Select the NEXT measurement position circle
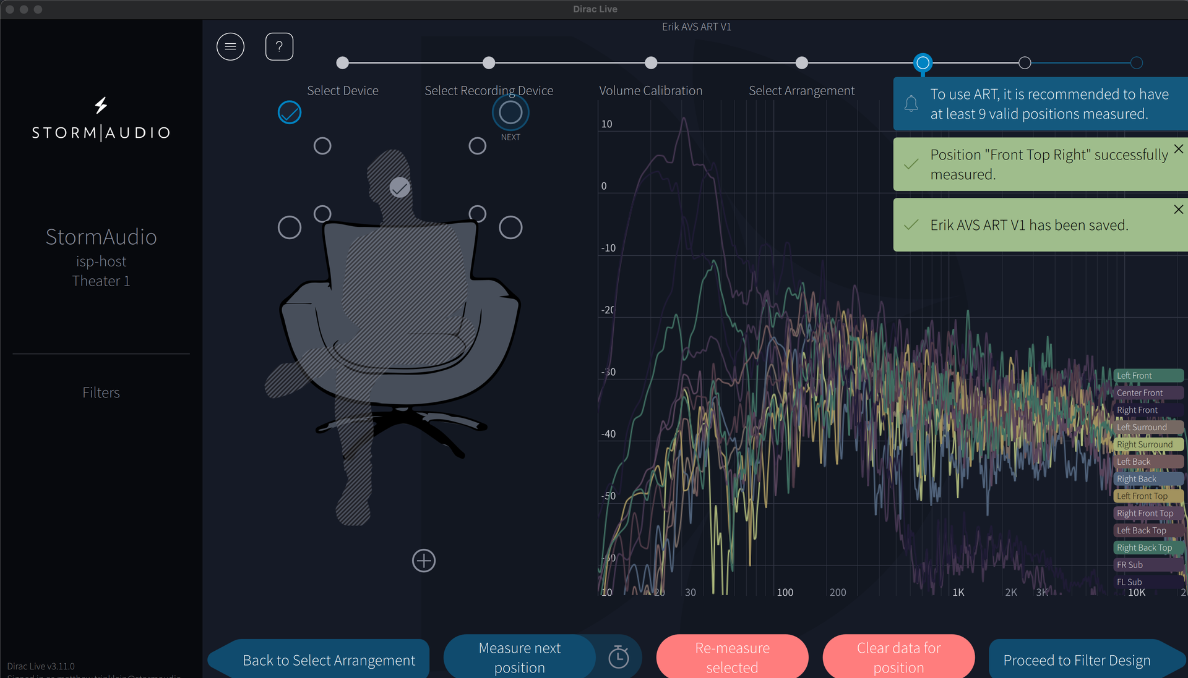Screen dimensions: 1188x678 coord(510,112)
